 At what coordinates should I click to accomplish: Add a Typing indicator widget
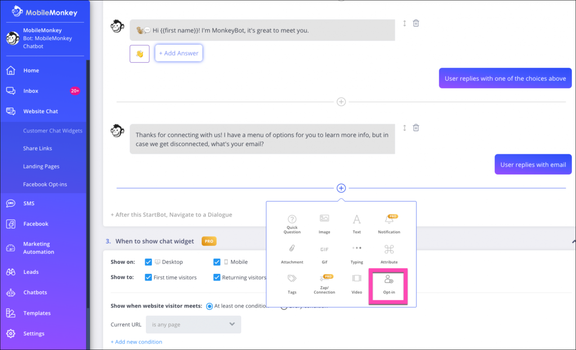point(357,254)
